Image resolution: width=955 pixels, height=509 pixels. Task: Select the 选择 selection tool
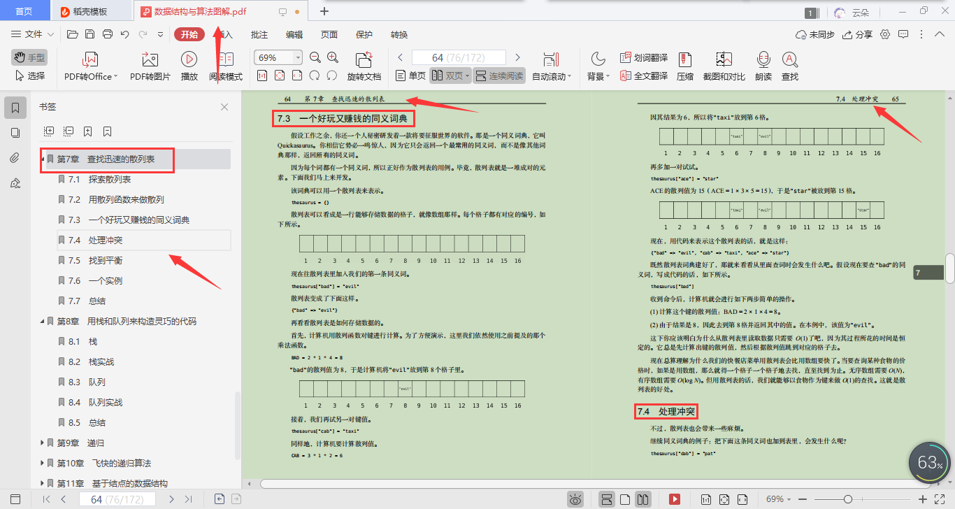29,76
